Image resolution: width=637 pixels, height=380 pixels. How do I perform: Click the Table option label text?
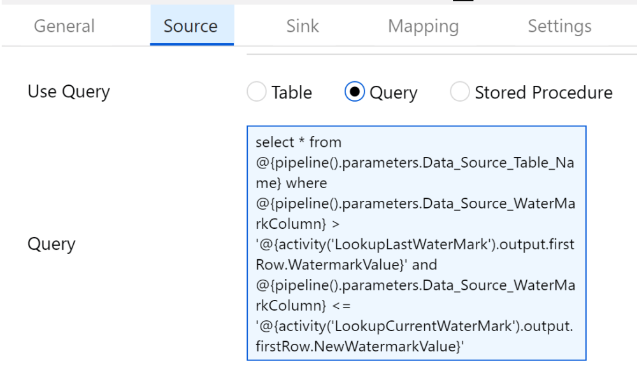(292, 93)
